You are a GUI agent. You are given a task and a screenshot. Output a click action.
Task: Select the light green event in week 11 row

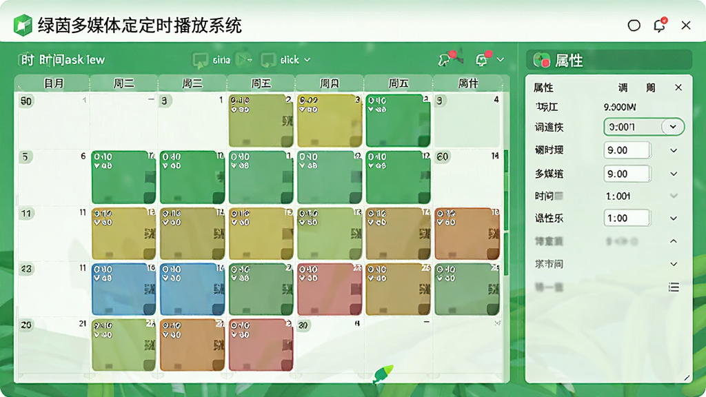[330, 234]
